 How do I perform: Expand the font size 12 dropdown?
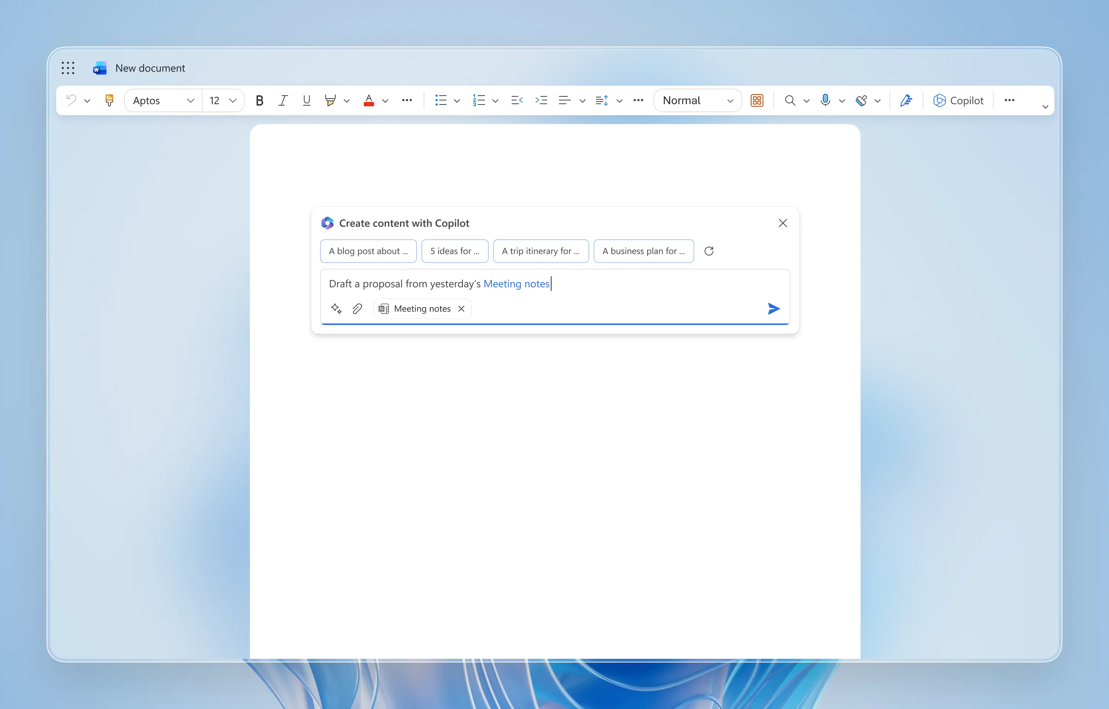[x=233, y=100]
